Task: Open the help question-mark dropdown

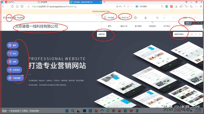Action: click(x=136, y=18)
